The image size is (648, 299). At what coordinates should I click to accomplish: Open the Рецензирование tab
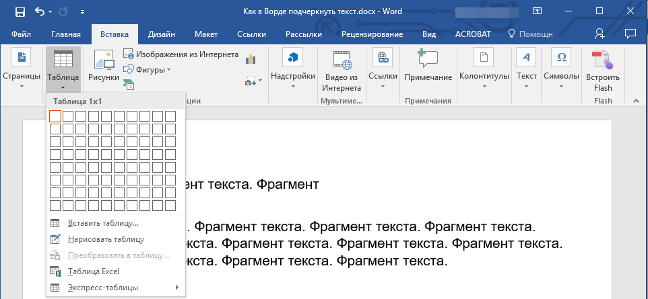[x=372, y=34]
